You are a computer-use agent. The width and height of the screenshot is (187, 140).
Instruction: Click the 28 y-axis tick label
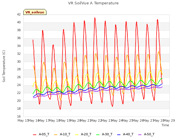coord(19,69)
